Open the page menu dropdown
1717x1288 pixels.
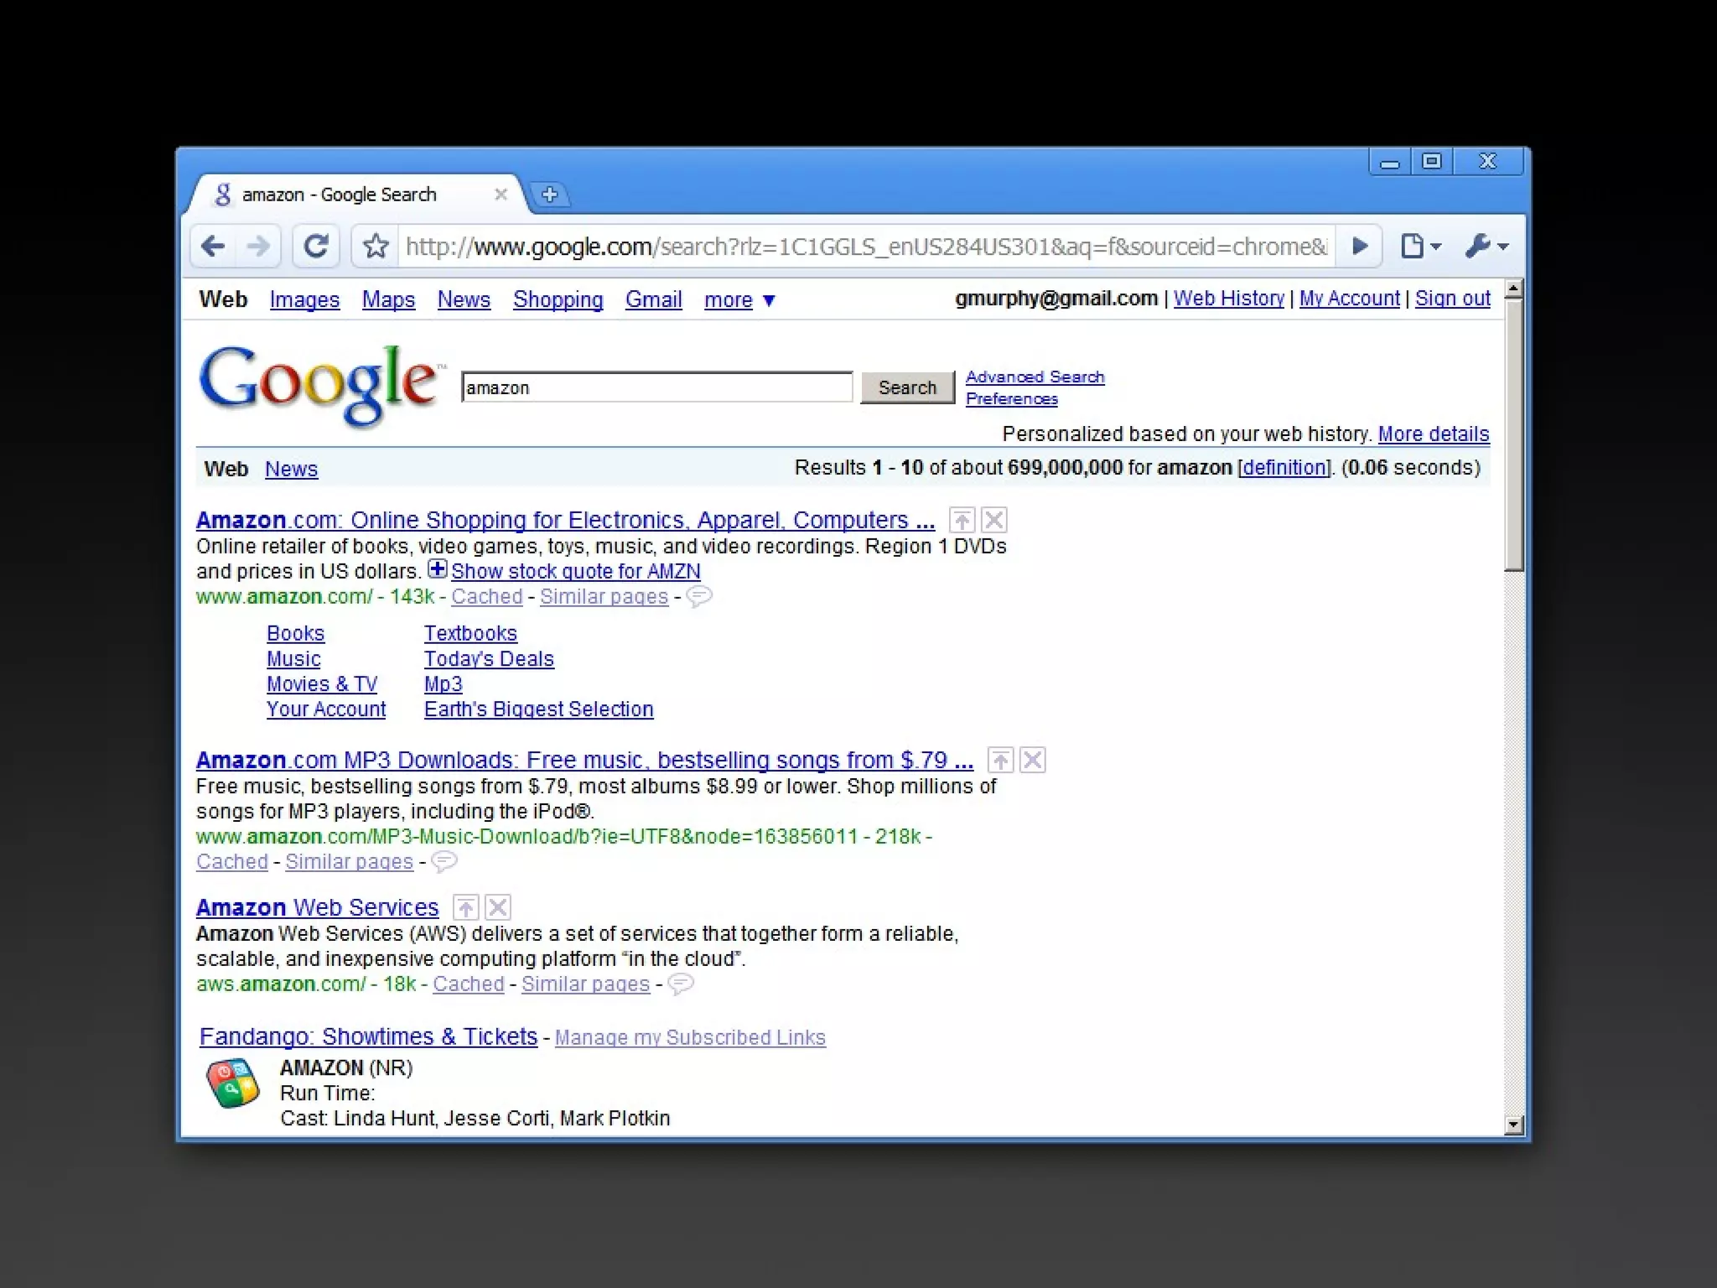click(x=1420, y=246)
